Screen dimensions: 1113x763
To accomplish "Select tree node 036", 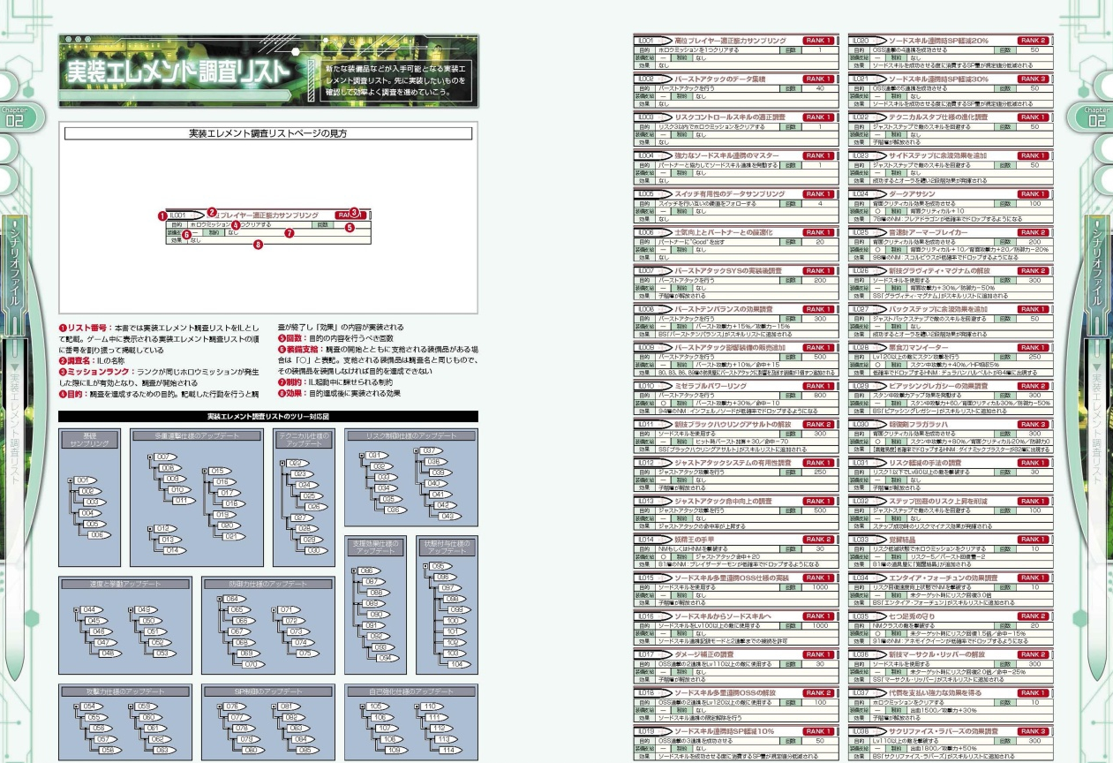I will pyautogui.click(x=395, y=510).
